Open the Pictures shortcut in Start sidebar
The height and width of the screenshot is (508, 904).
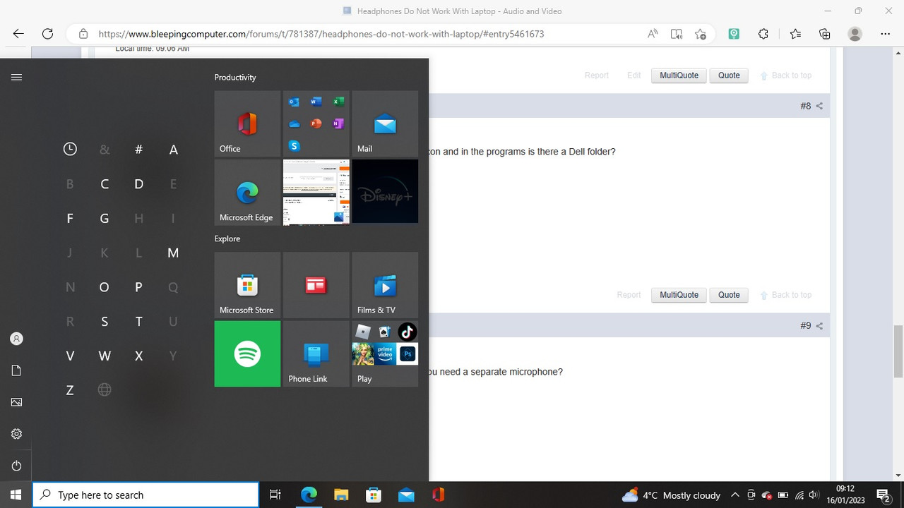click(16, 402)
